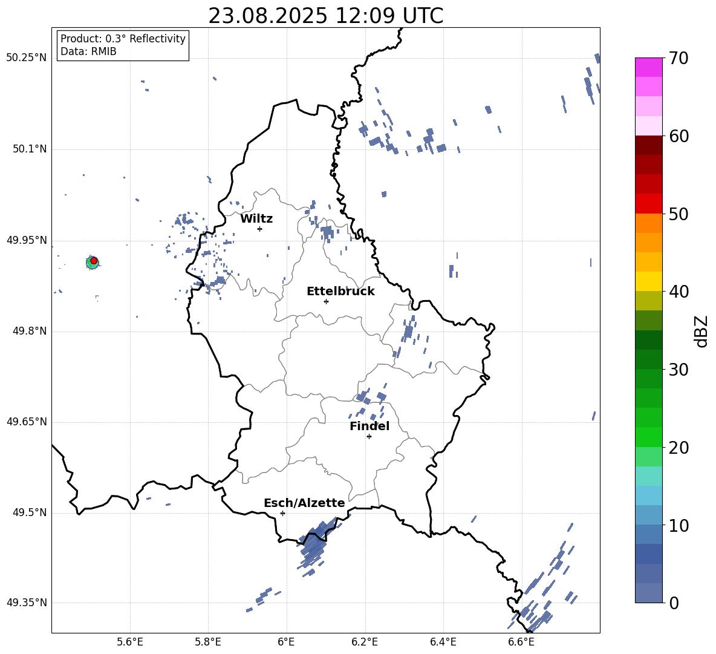Click the dBZ colorbar axis label
This screenshot has width=716, height=654.
coord(702,331)
